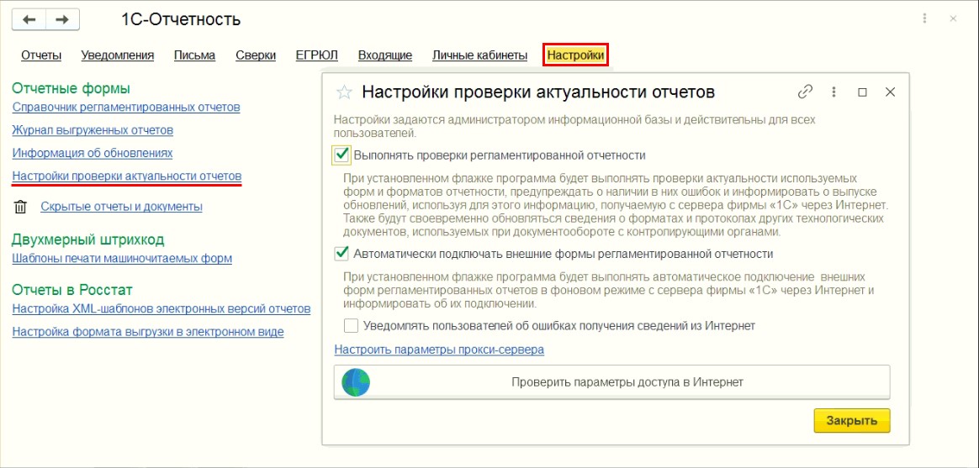Image resolution: width=979 pixels, height=468 pixels.
Task: Switch to the Уведомления tab
Action: pos(118,55)
